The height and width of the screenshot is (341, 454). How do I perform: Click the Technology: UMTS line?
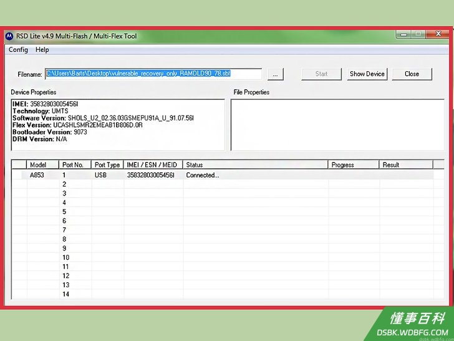(x=41, y=111)
